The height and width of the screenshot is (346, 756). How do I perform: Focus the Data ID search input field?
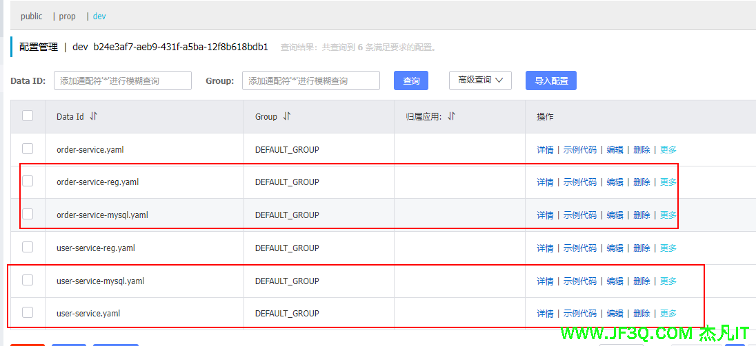[x=122, y=80]
